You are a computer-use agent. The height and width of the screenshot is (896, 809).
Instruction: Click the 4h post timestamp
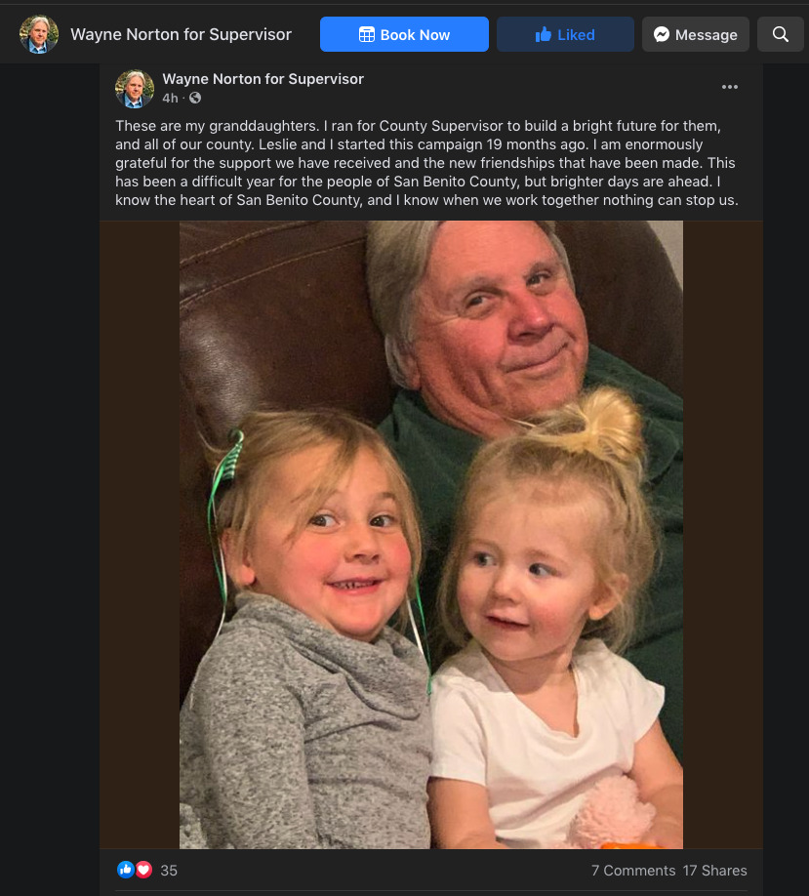tap(170, 99)
